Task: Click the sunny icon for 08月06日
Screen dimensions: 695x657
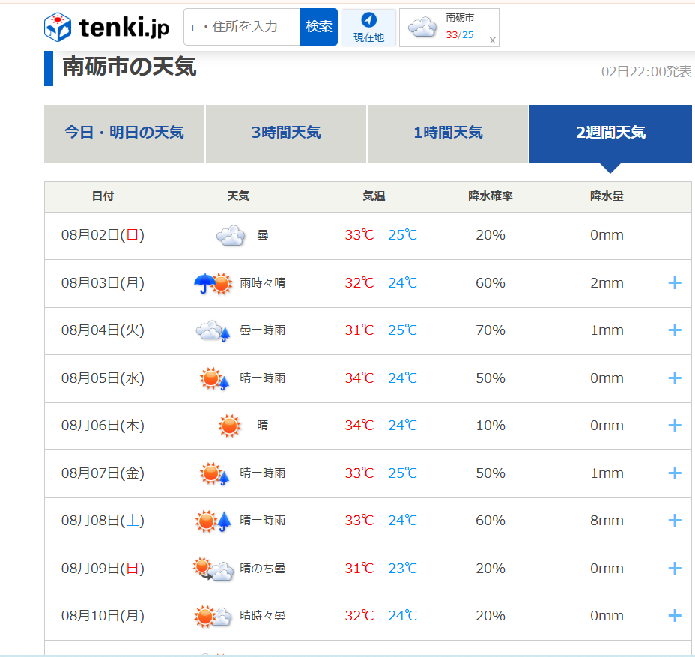Action: 229,426
